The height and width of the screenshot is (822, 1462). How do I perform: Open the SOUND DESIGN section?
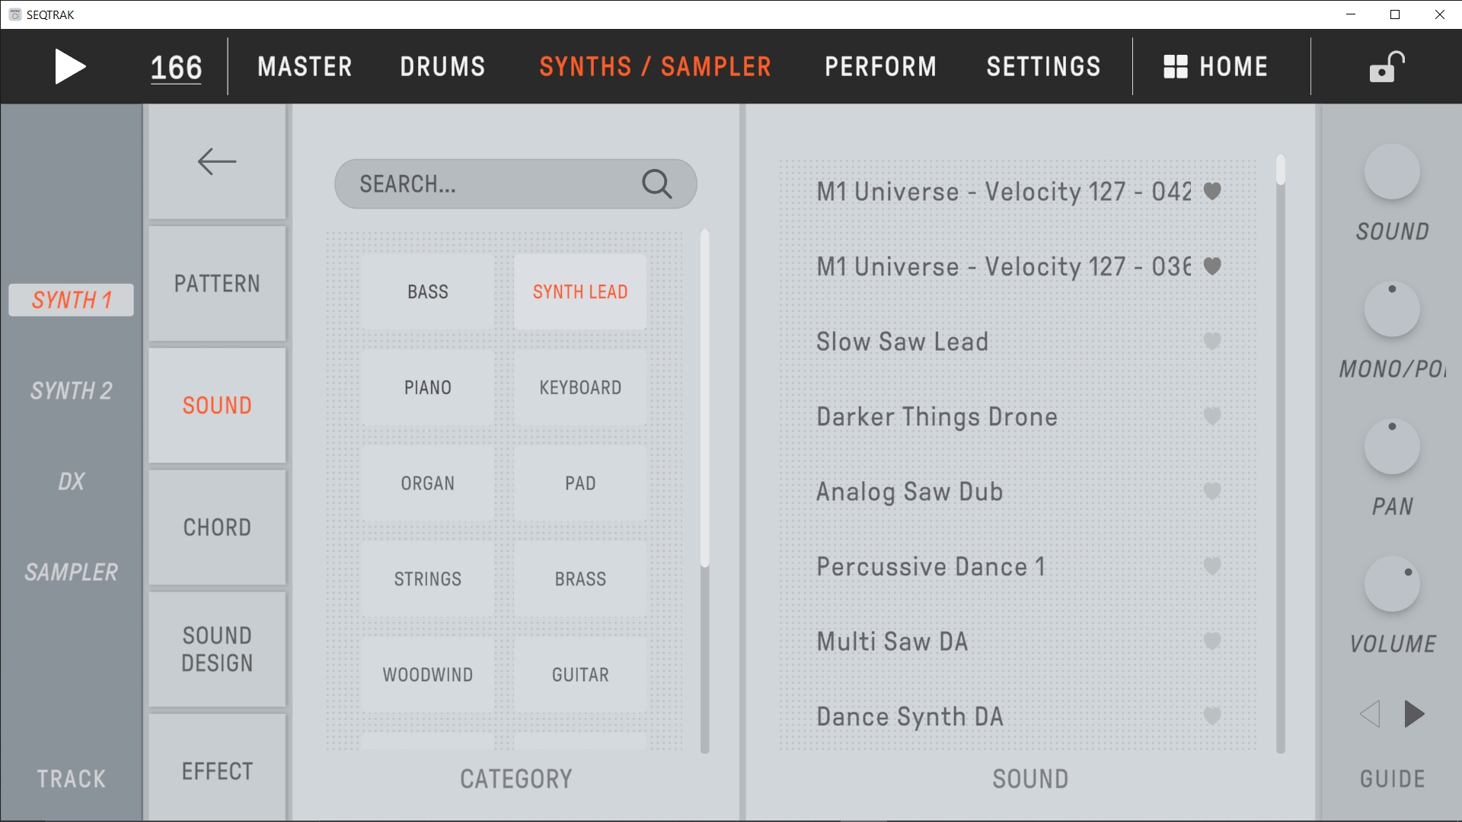pyautogui.click(x=217, y=649)
